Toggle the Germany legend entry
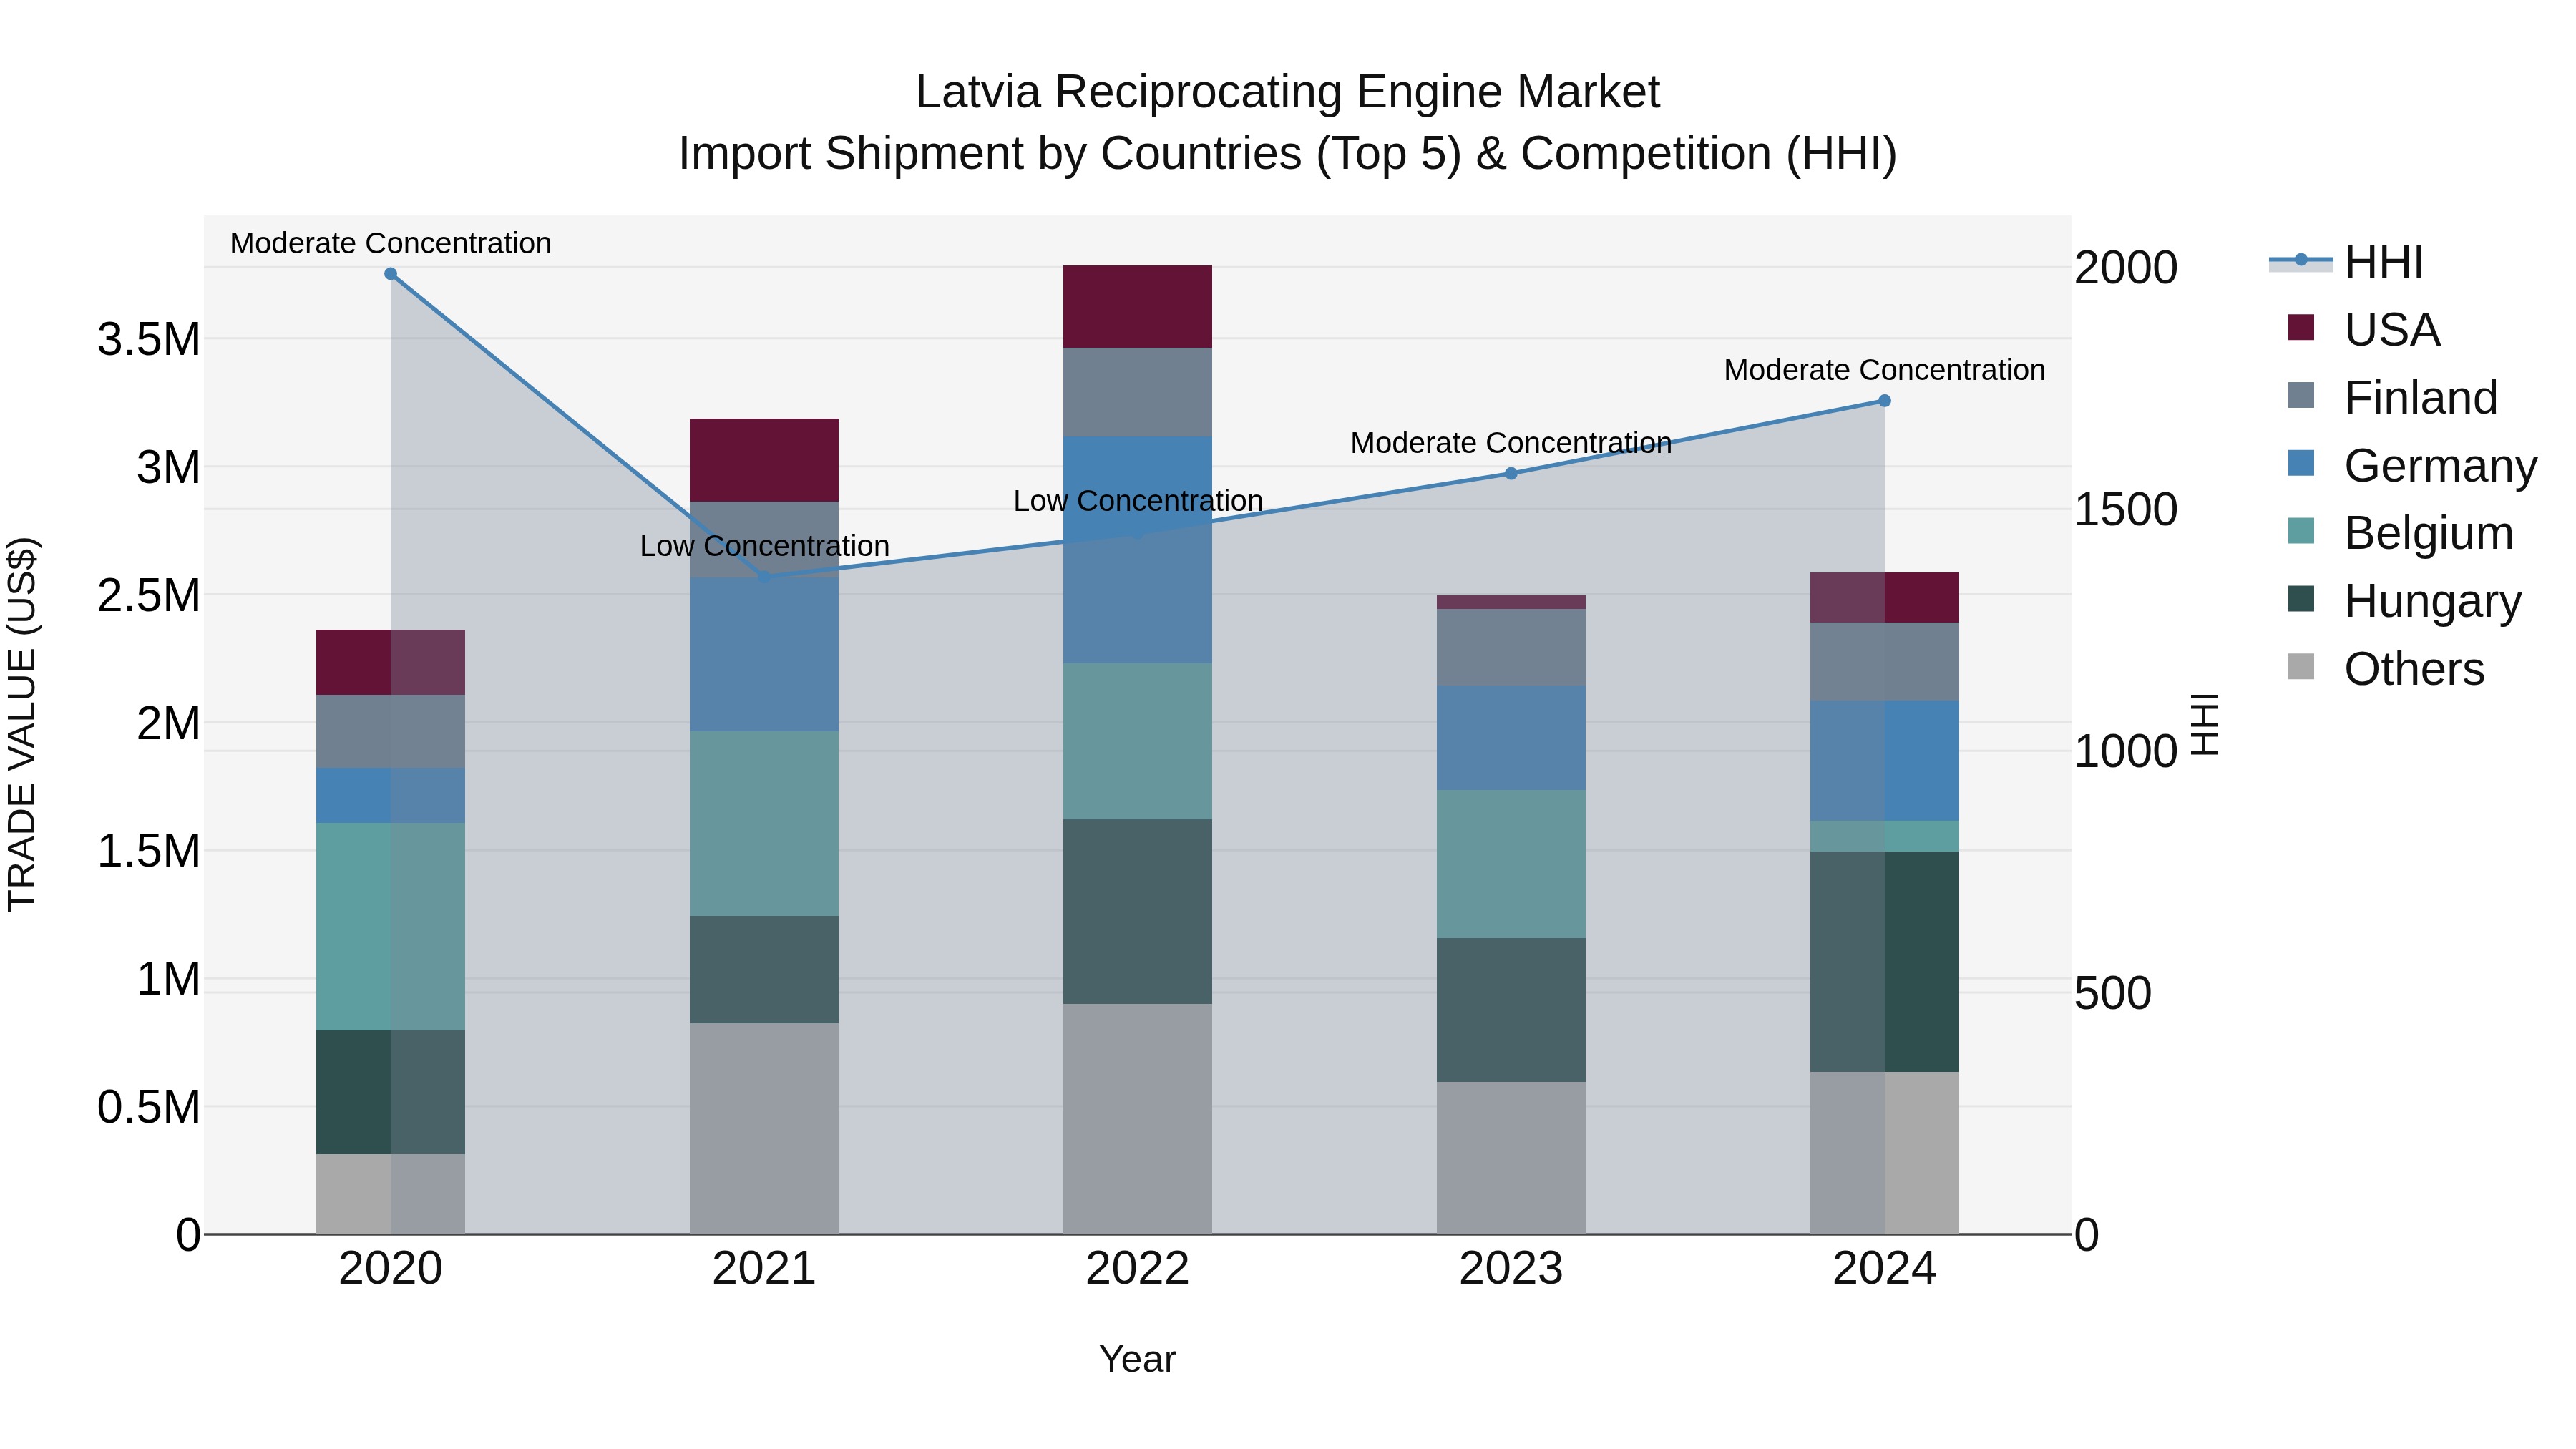Image resolution: width=2576 pixels, height=1449 pixels. (x=2412, y=465)
